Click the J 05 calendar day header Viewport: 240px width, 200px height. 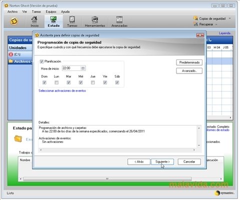click(x=225, y=47)
